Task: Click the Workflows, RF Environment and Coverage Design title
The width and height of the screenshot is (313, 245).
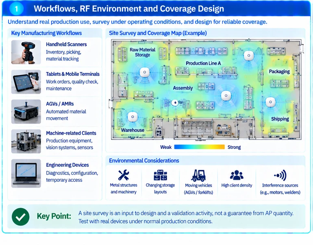Action: [x=129, y=9]
